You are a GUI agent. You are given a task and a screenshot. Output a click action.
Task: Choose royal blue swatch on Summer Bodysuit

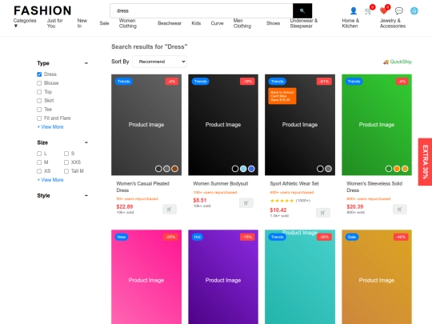[251, 169]
